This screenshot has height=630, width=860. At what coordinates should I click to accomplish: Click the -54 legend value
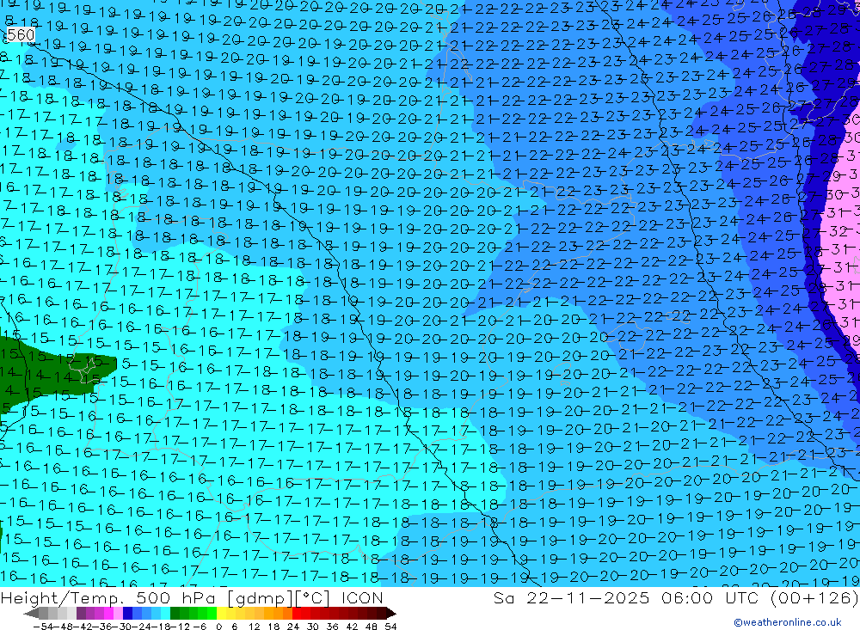coord(43,627)
